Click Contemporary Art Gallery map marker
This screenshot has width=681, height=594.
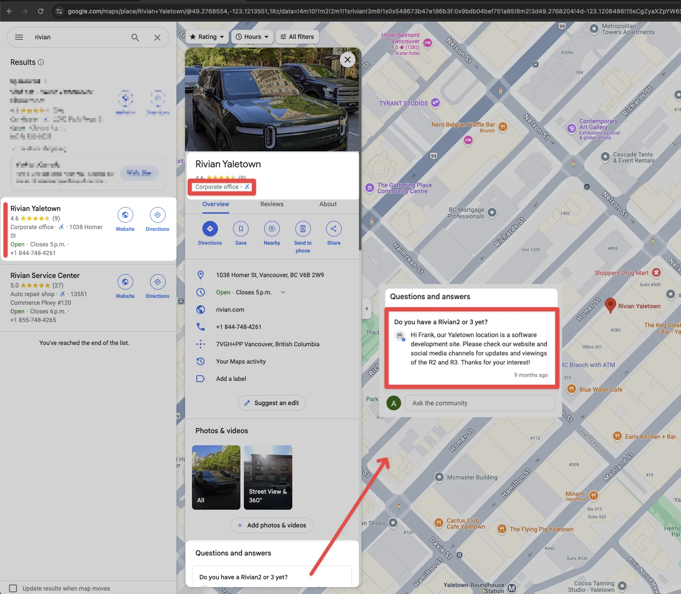click(x=572, y=128)
